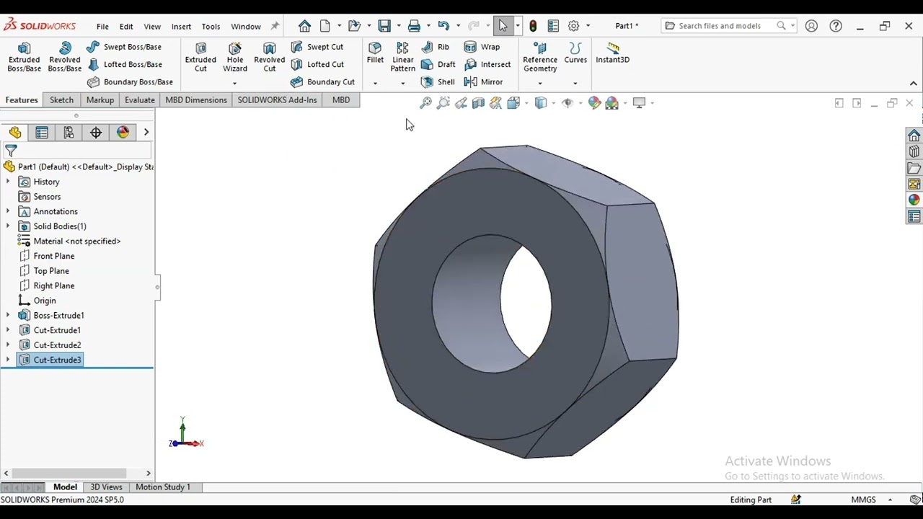Apply the Fillet tool
This screenshot has height=519, width=923.
point(375,53)
